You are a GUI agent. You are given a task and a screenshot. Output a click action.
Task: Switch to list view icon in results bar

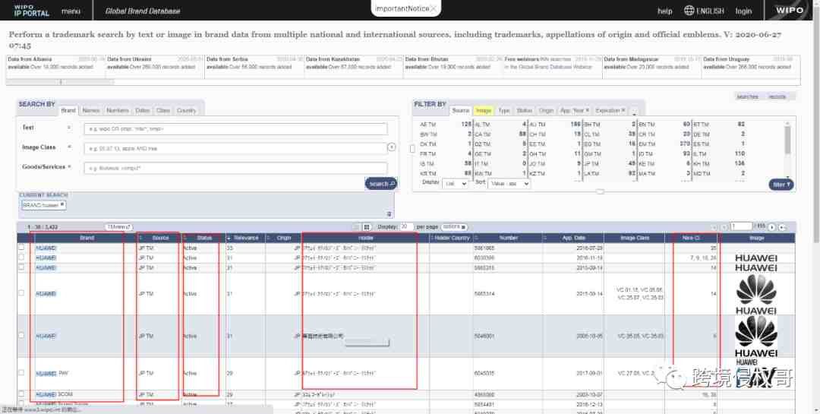tap(356, 227)
